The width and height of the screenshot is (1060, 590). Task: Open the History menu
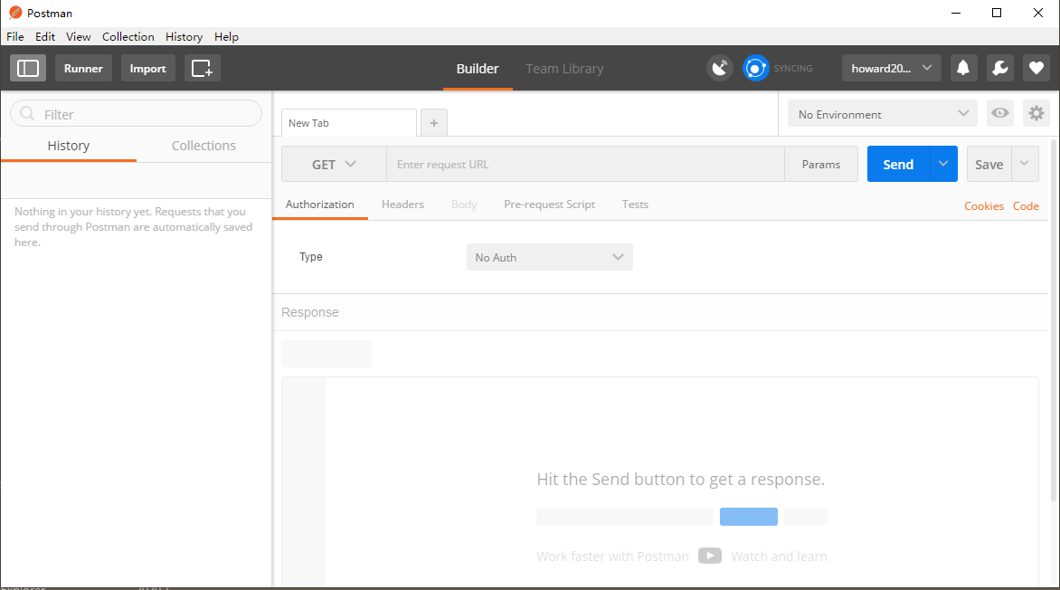tap(184, 36)
